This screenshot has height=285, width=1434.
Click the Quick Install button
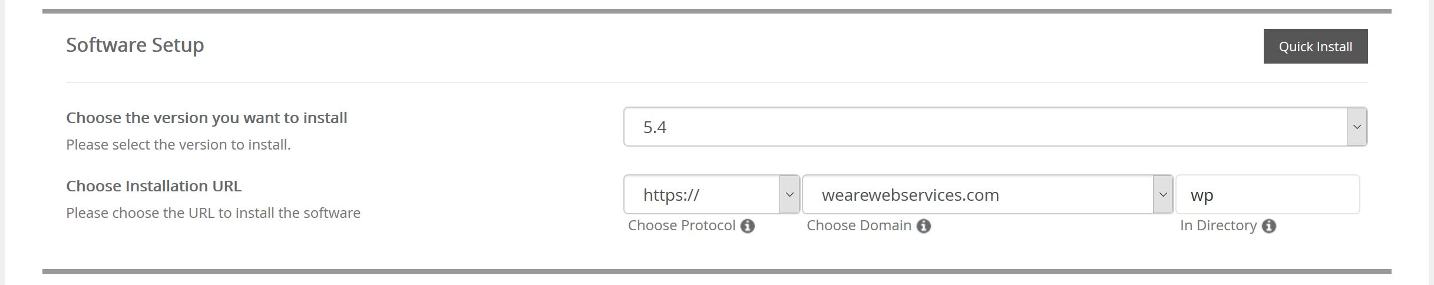[1315, 47]
